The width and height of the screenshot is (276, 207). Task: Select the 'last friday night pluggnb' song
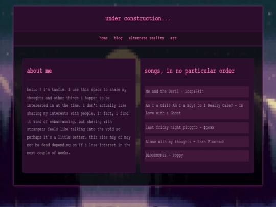[x=197, y=127]
